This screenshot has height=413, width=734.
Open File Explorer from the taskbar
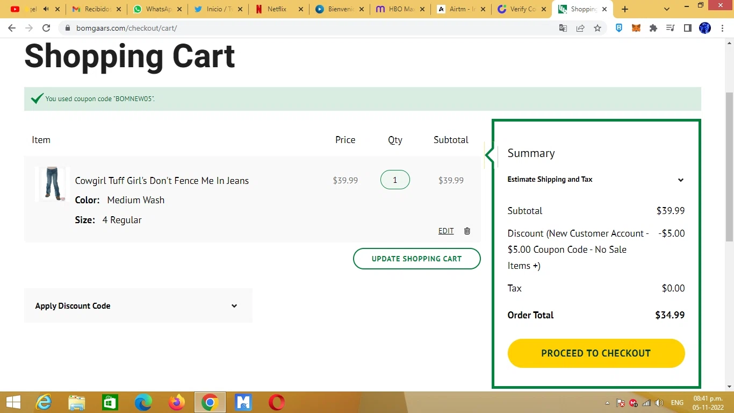pos(77,402)
